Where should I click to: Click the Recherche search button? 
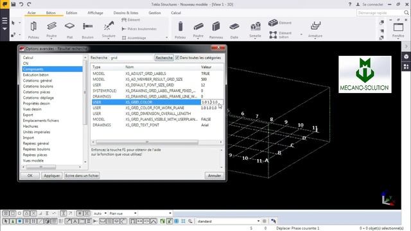[x=164, y=58]
